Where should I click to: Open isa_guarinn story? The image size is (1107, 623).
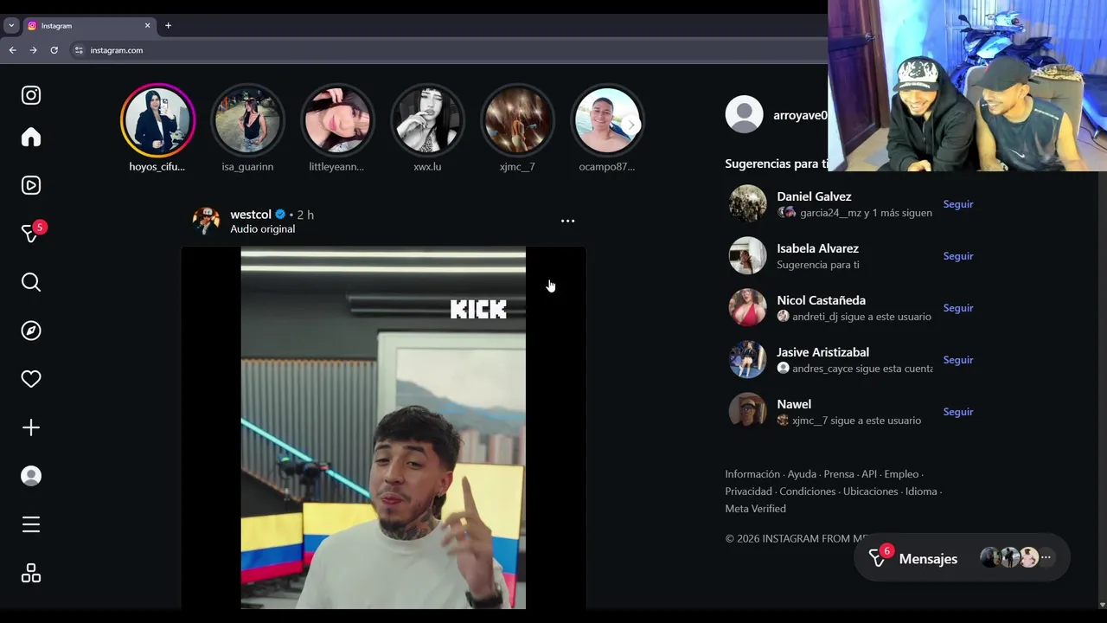247,120
